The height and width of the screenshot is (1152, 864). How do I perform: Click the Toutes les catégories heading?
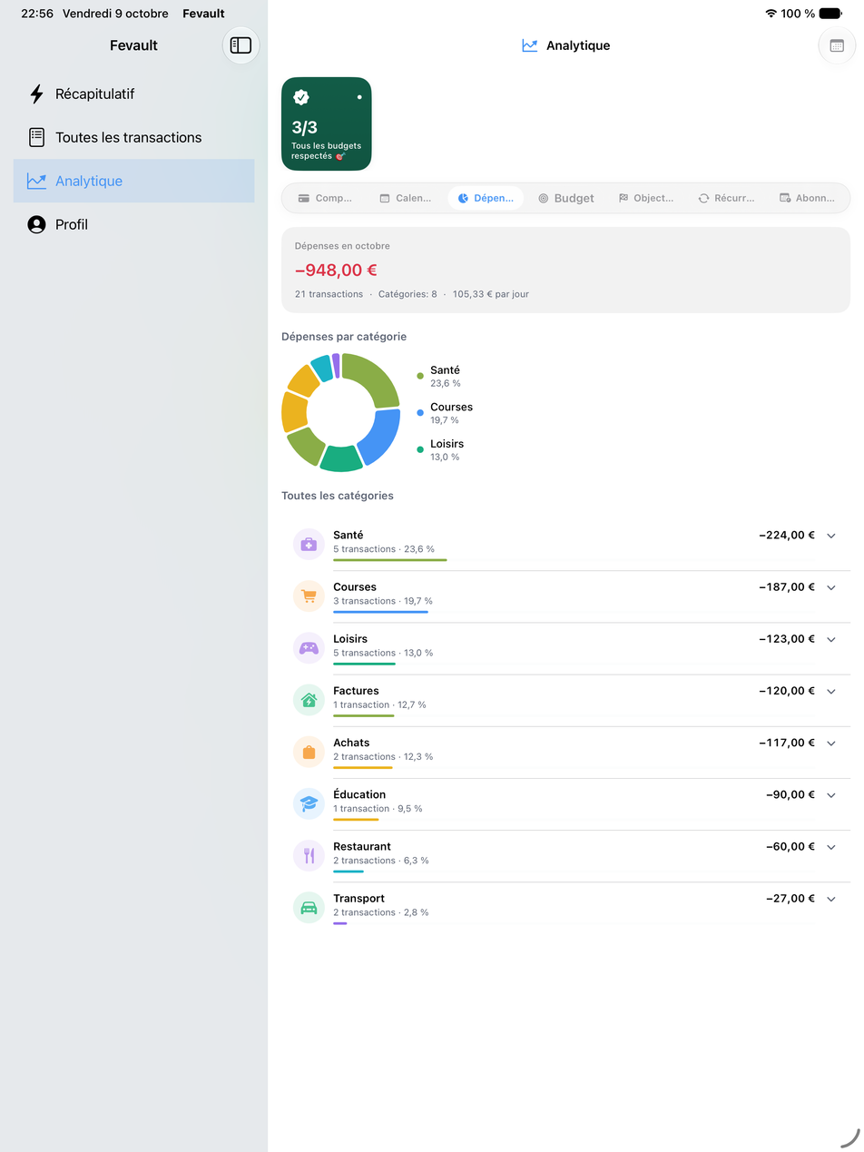(x=338, y=496)
